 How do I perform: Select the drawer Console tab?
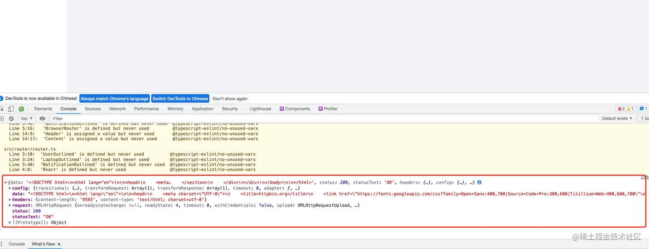[17, 244]
